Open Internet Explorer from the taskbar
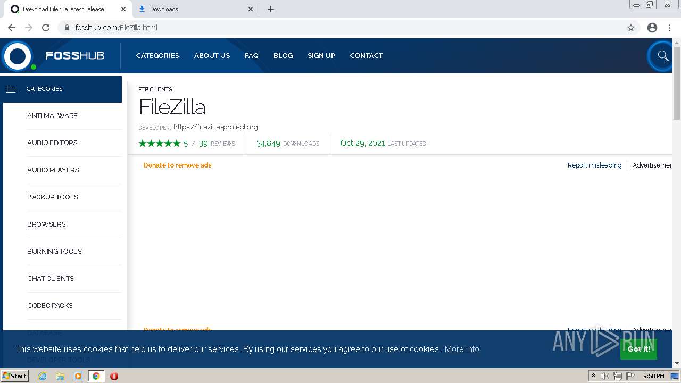This screenshot has height=383, width=681. click(x=43, y=376)
